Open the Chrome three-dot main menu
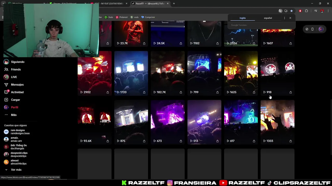Screen dimensions: 332x186 click(x=328, y=11)
